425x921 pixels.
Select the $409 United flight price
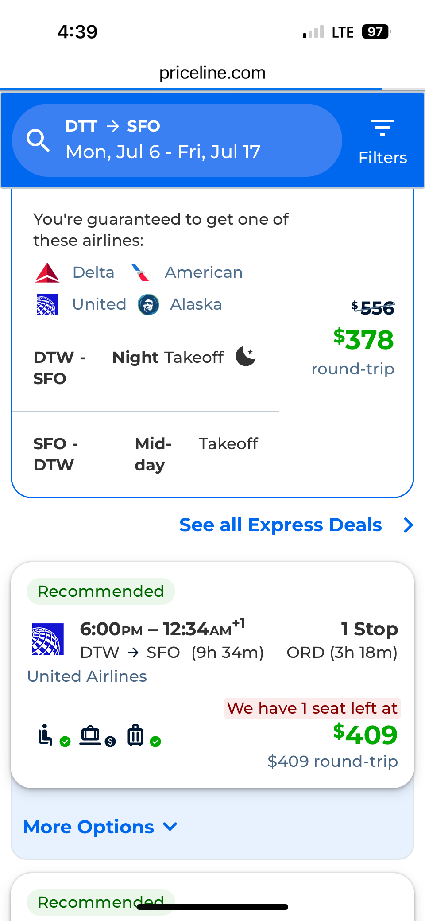pos(365,734)
